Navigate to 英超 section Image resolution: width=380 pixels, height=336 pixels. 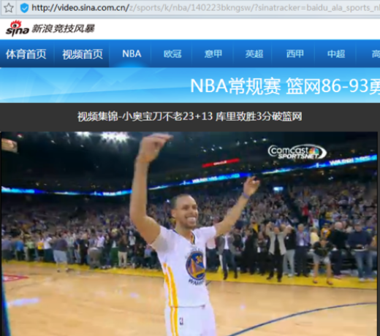click(x=254, y=54)
